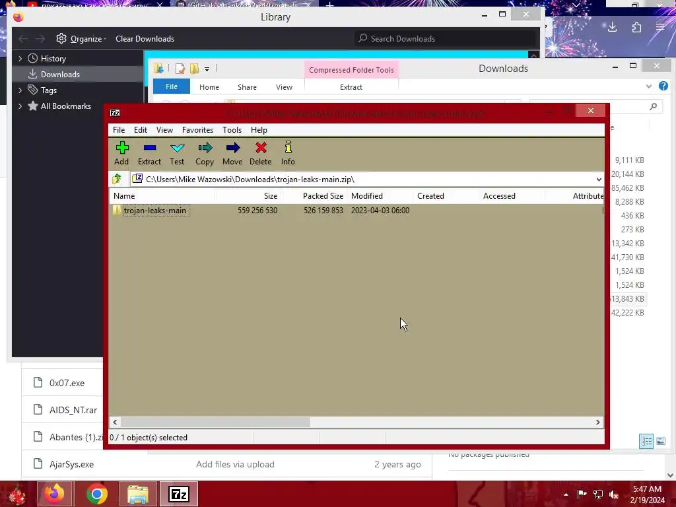Open the Edit menu in 7-Zip
The height and width of the screenshot is (507, 676).
point(141,130)
